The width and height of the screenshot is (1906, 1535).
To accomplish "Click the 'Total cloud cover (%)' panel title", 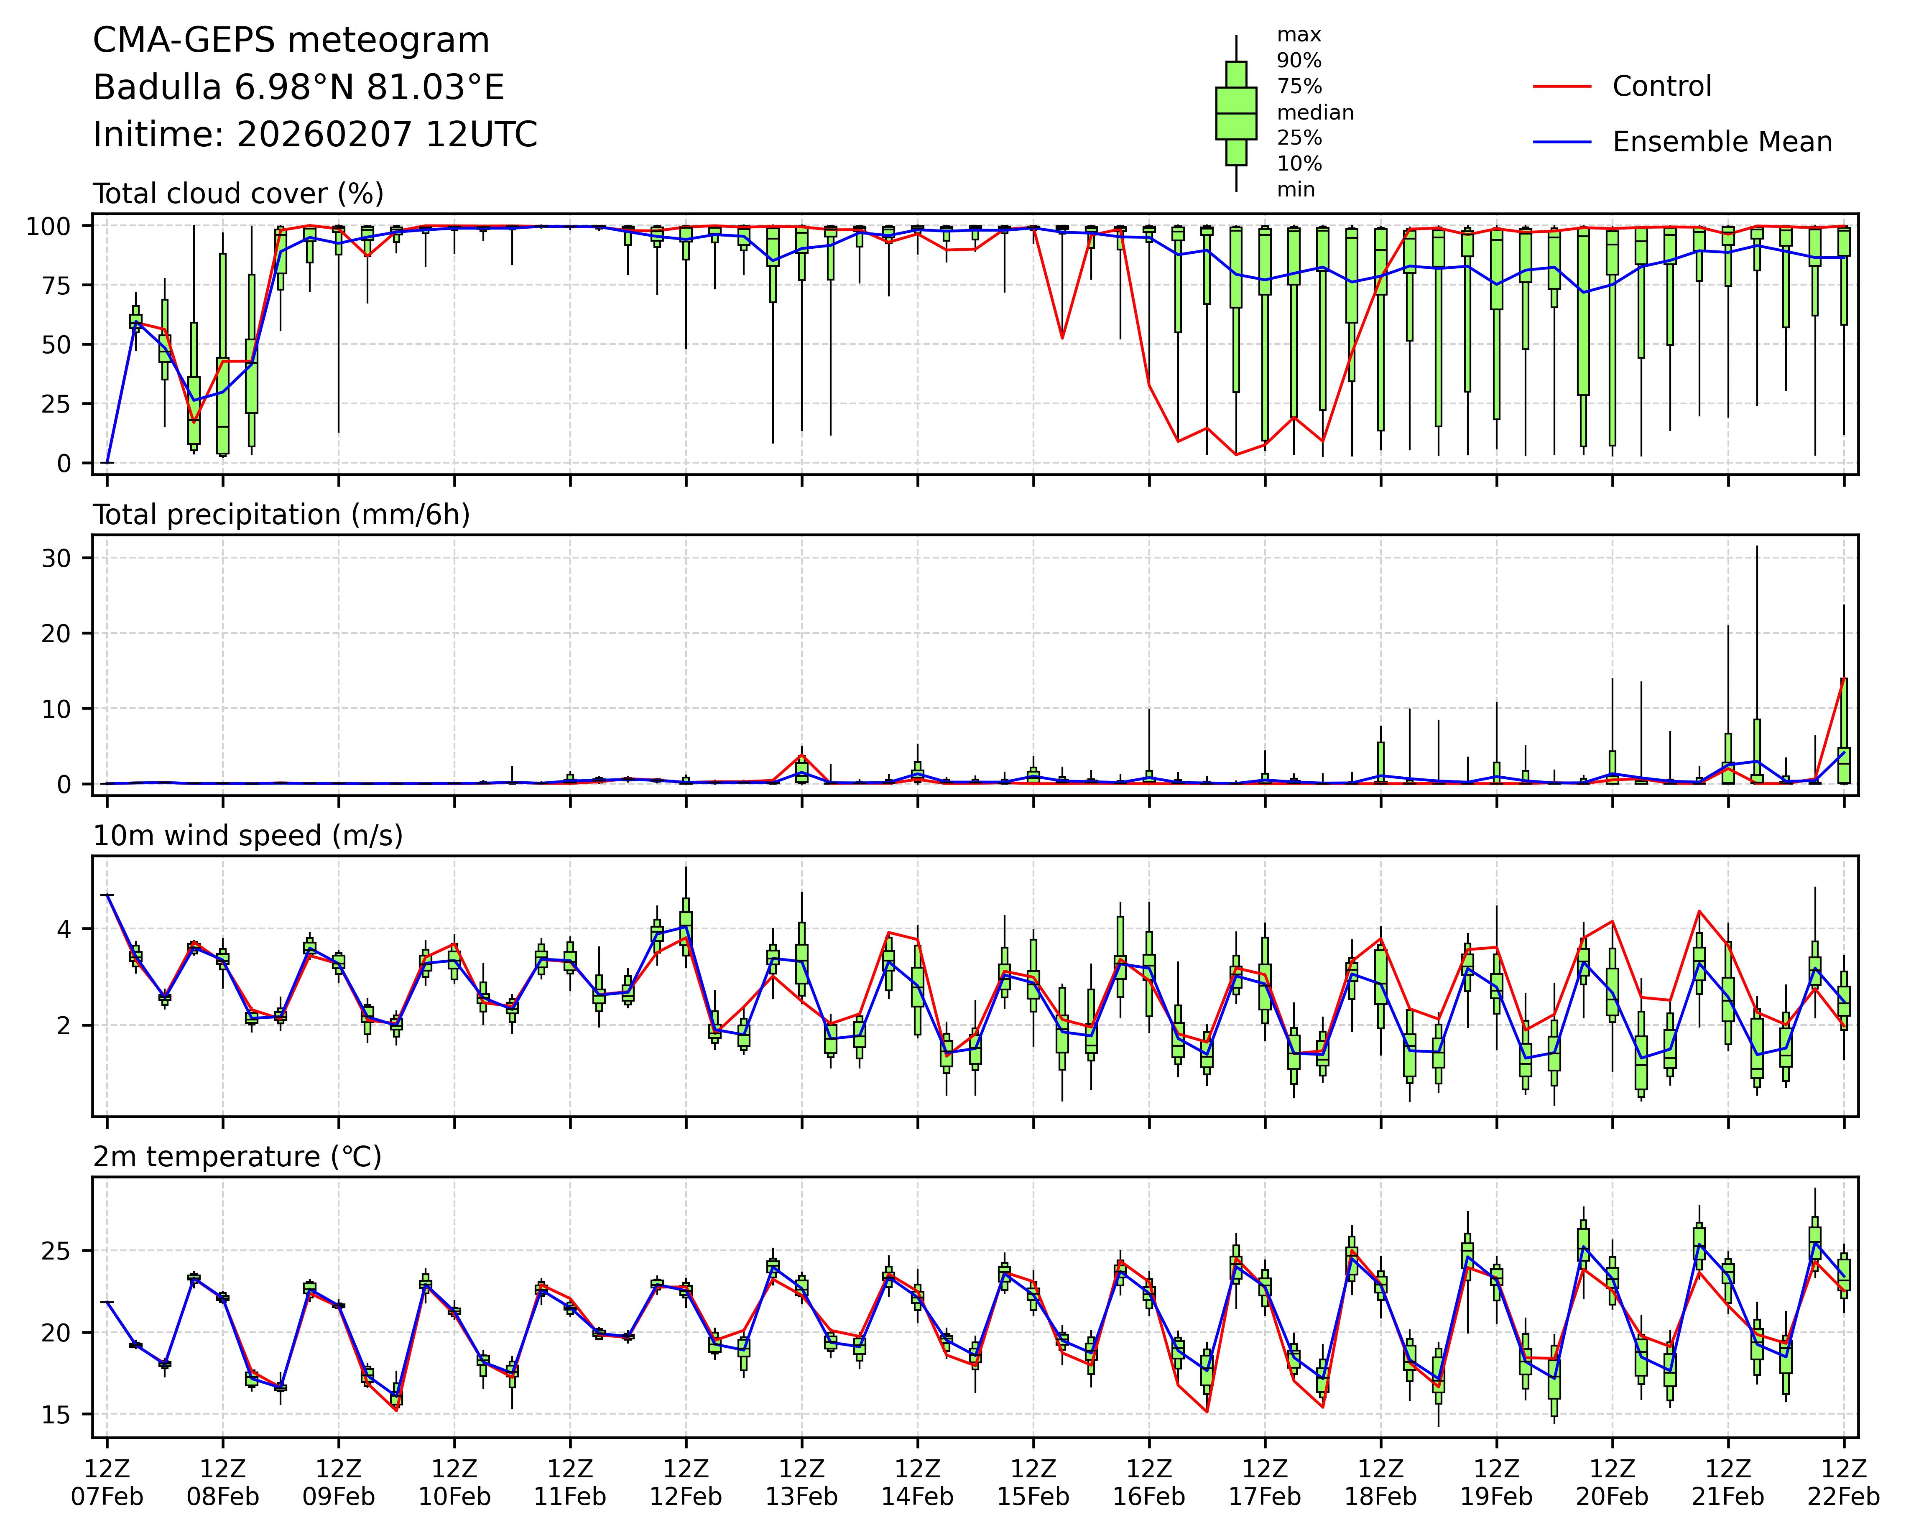I will point(238,194).
